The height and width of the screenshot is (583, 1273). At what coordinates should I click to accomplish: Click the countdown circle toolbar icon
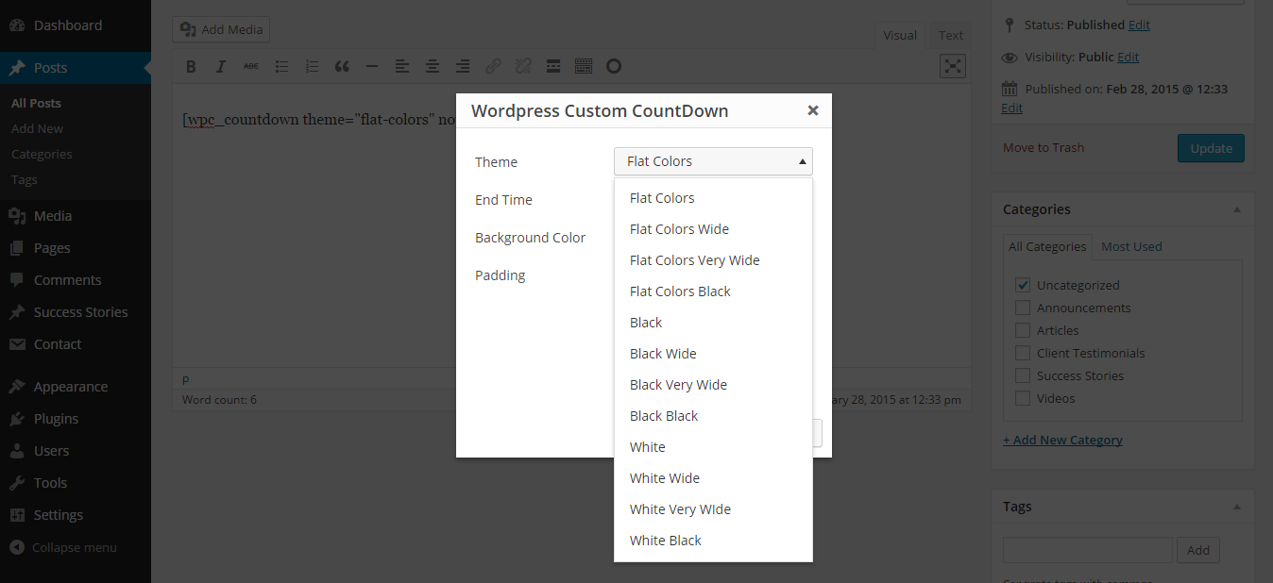tap(614, 66)
